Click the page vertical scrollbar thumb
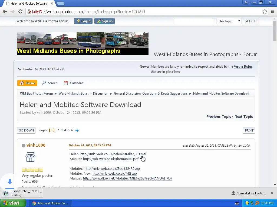Screen dimensions: 277x207 275,31
